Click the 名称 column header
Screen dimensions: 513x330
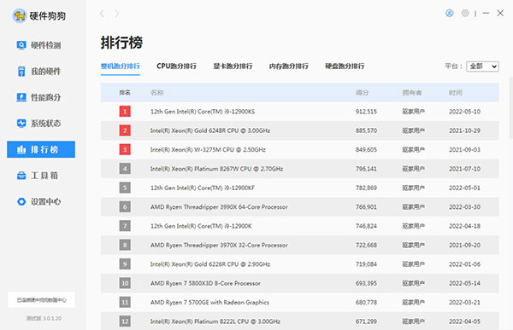click(x=157, y=93)
